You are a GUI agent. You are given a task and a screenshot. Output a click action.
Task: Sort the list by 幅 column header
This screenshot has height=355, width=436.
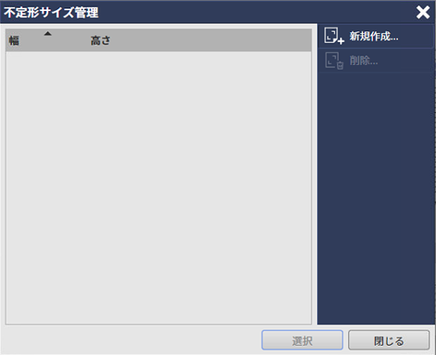coord(46,40)
